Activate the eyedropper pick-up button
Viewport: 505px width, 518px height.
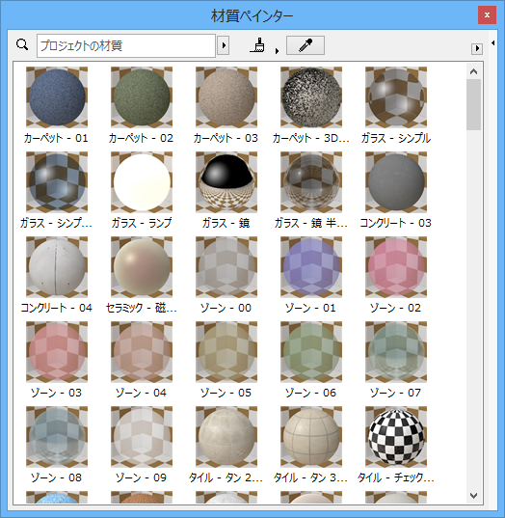306,45
